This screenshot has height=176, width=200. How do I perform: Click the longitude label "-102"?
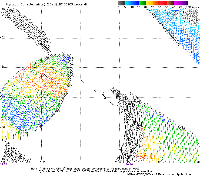click(x=41, y=162)
